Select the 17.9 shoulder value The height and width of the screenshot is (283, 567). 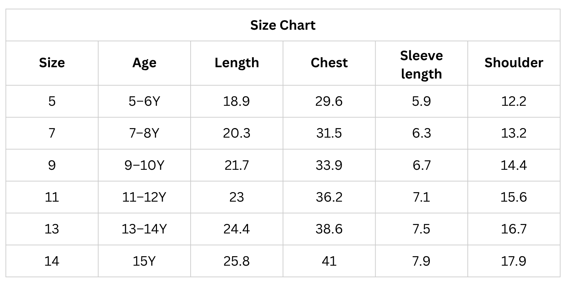(513, 261)
